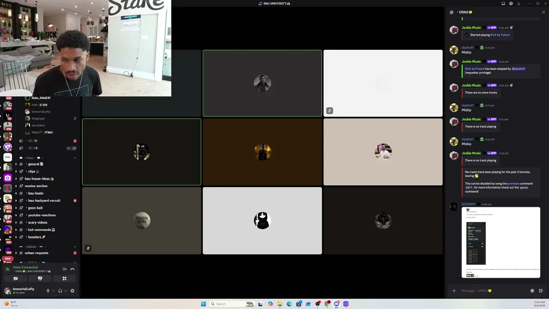Open the activities button in voice panel

[64, 279]
